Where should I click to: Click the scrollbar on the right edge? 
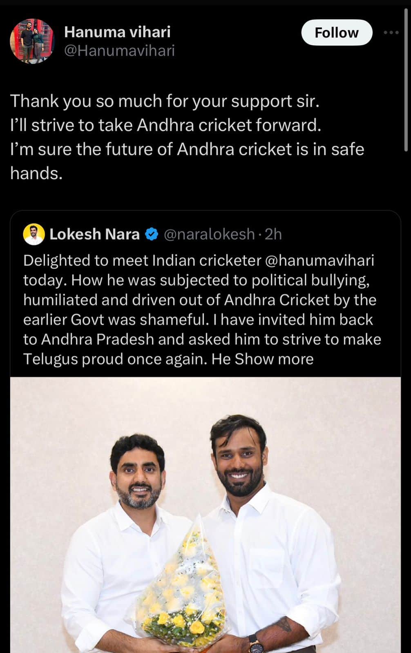click(407, 82)
